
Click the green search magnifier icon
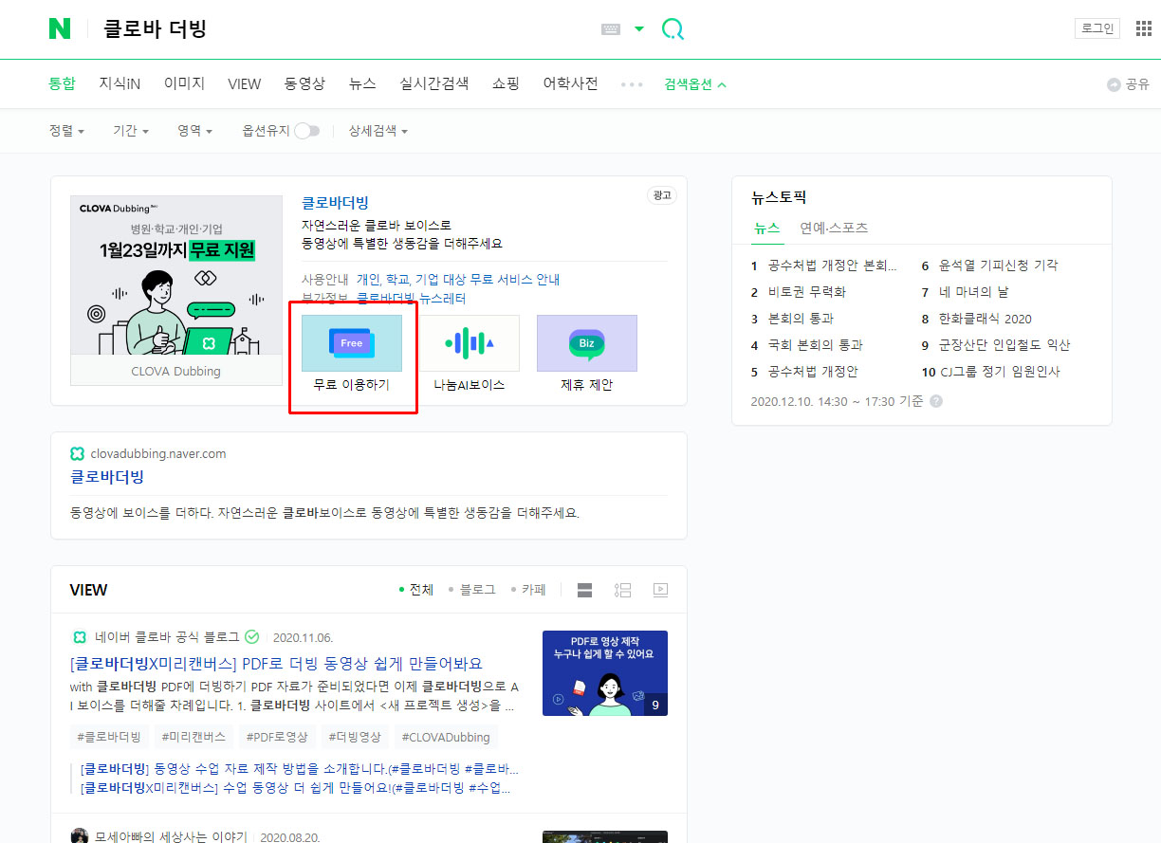(673, 29)
